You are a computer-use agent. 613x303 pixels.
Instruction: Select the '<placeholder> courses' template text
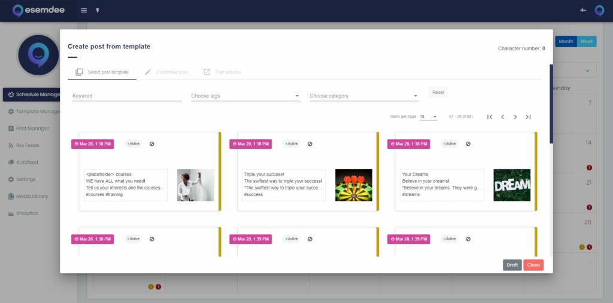(x=126, y=185)
